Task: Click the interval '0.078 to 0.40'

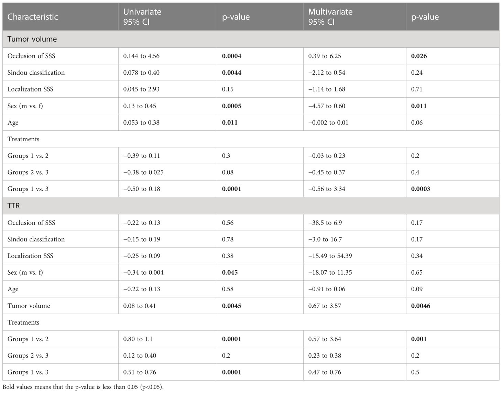Action: tap(141, 73)
